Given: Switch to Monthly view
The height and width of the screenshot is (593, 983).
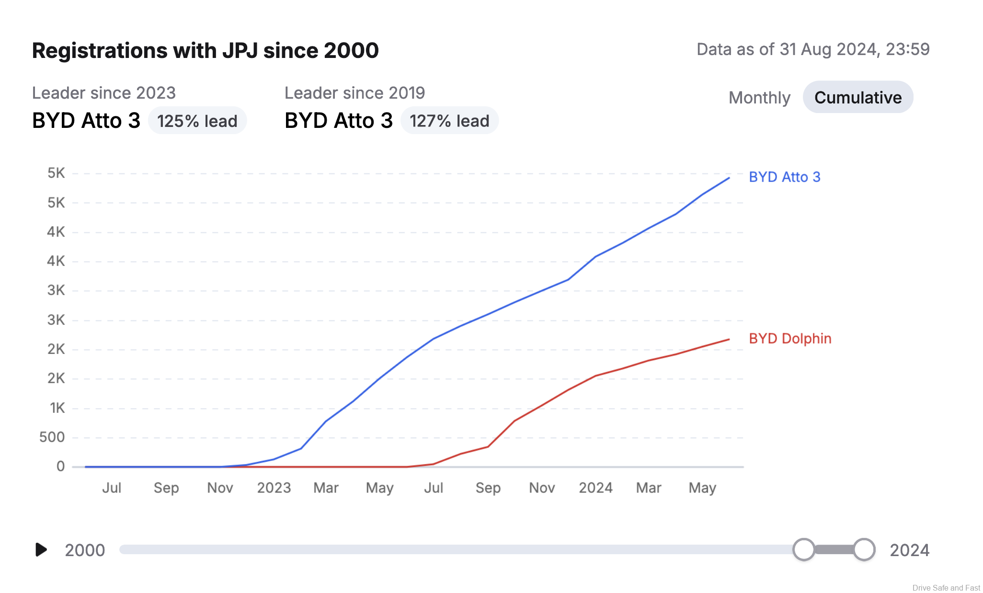Looking at the screenshot, I should [x=759, y=98].
